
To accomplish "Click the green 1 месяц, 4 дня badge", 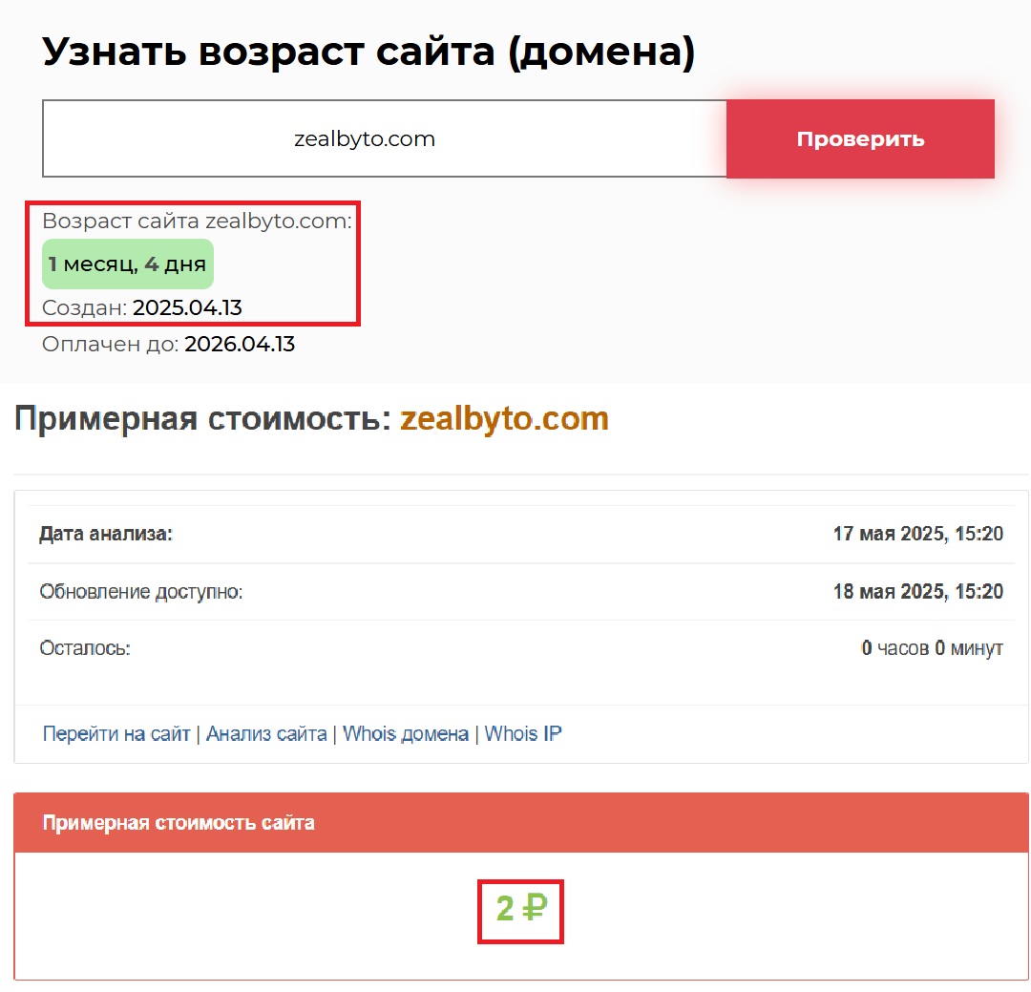I will pos(128,264).
